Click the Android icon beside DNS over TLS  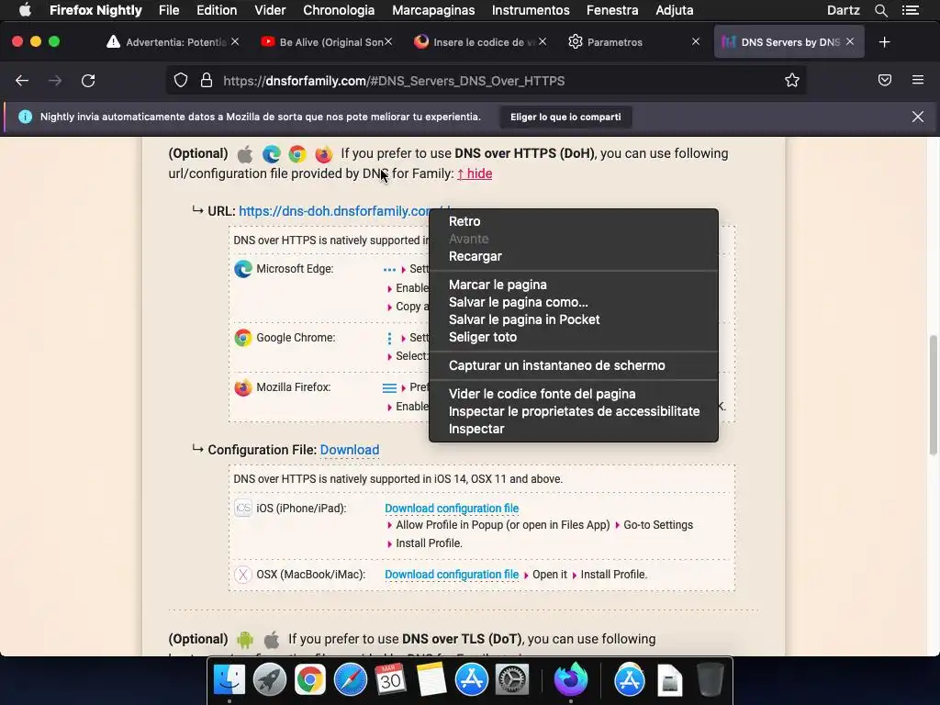(244, 640)
